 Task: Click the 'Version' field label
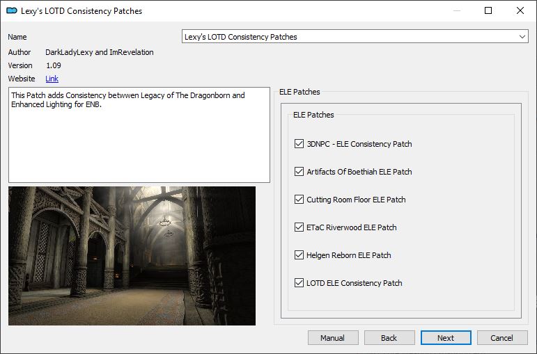click(20, 65)
